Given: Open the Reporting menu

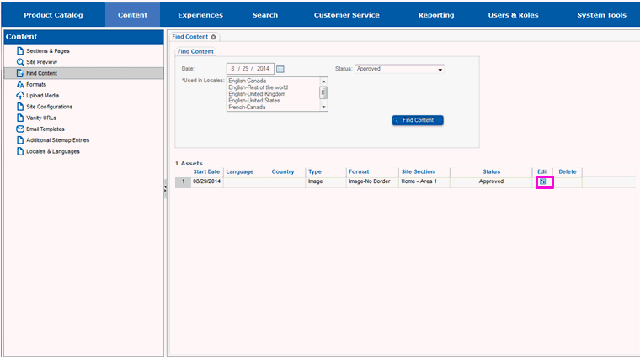Looking at the screenshot, I should 436,15.
